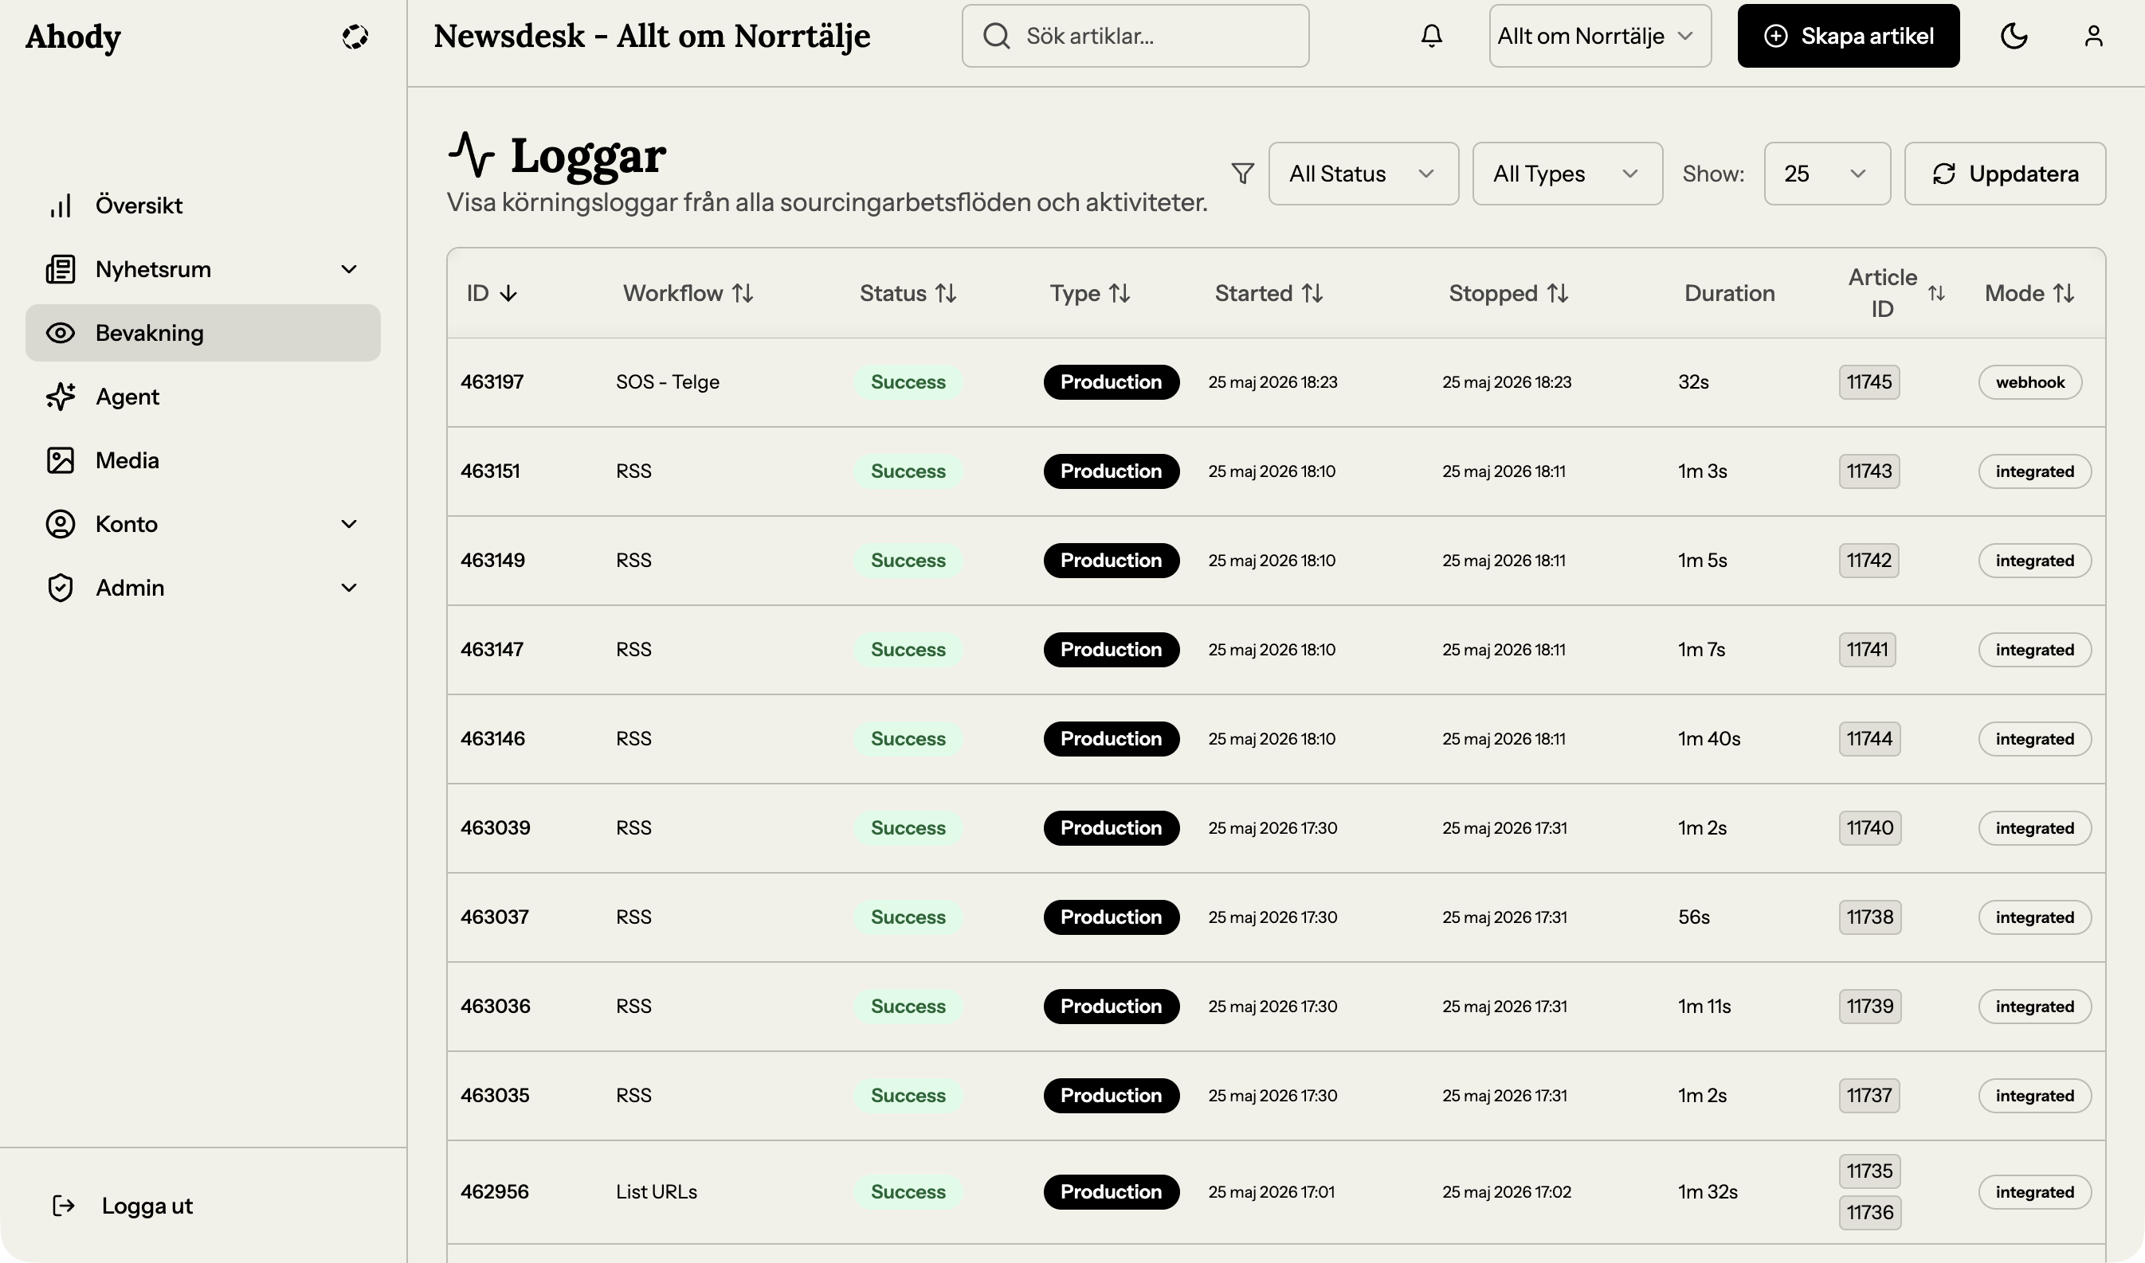This screenshot has width=2145, height=1263.
Task: Open Media menu item
Action: (x=202, y=460)
